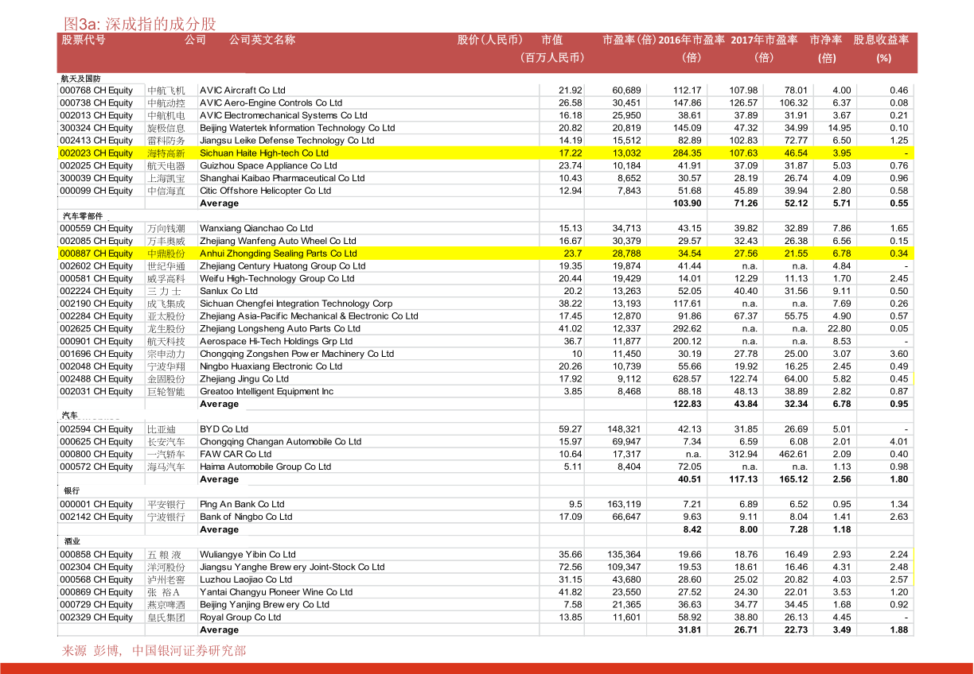Click the '世纪华通' company cell
The height and width of the screenshot is (674, 974).
coord(166,266)
